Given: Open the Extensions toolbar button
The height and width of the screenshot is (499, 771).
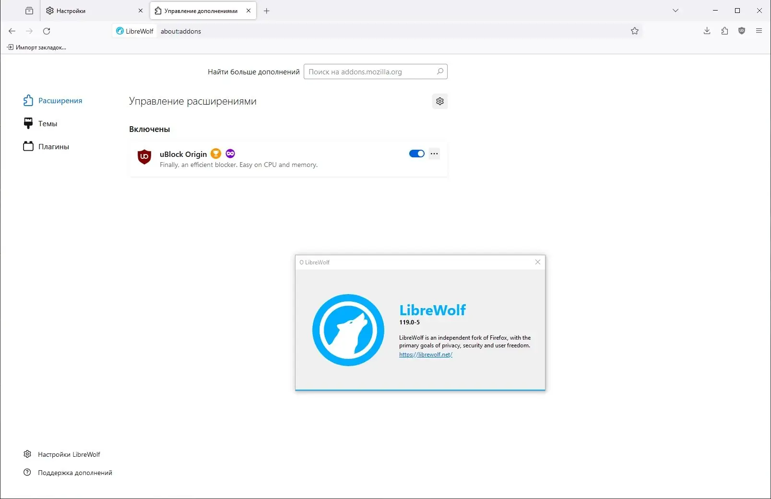Looking at the screenshot, I should pos(724,31).
